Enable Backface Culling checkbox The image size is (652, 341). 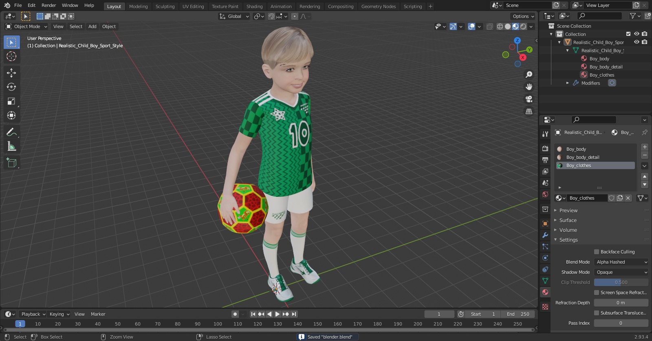597,252
